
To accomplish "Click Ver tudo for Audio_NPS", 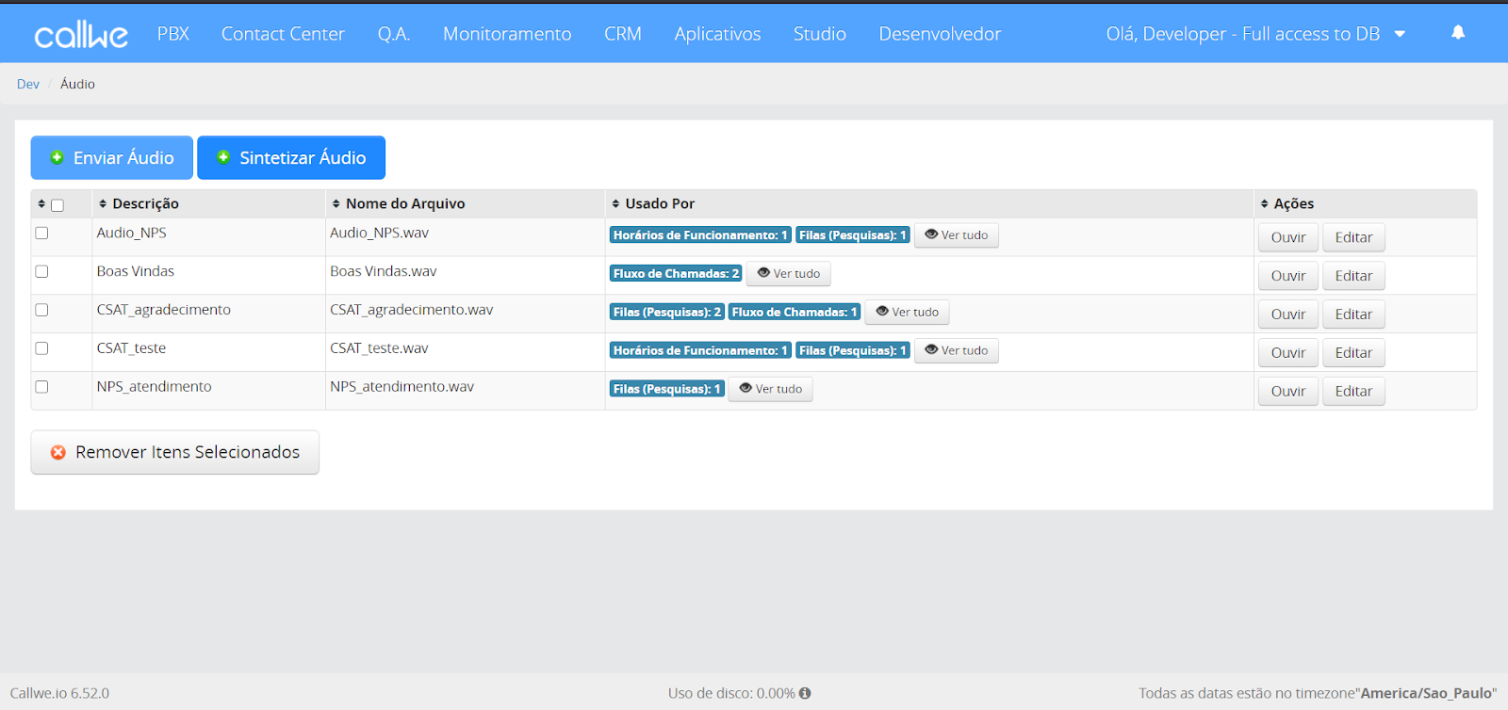I will click(x=957, y=235).
